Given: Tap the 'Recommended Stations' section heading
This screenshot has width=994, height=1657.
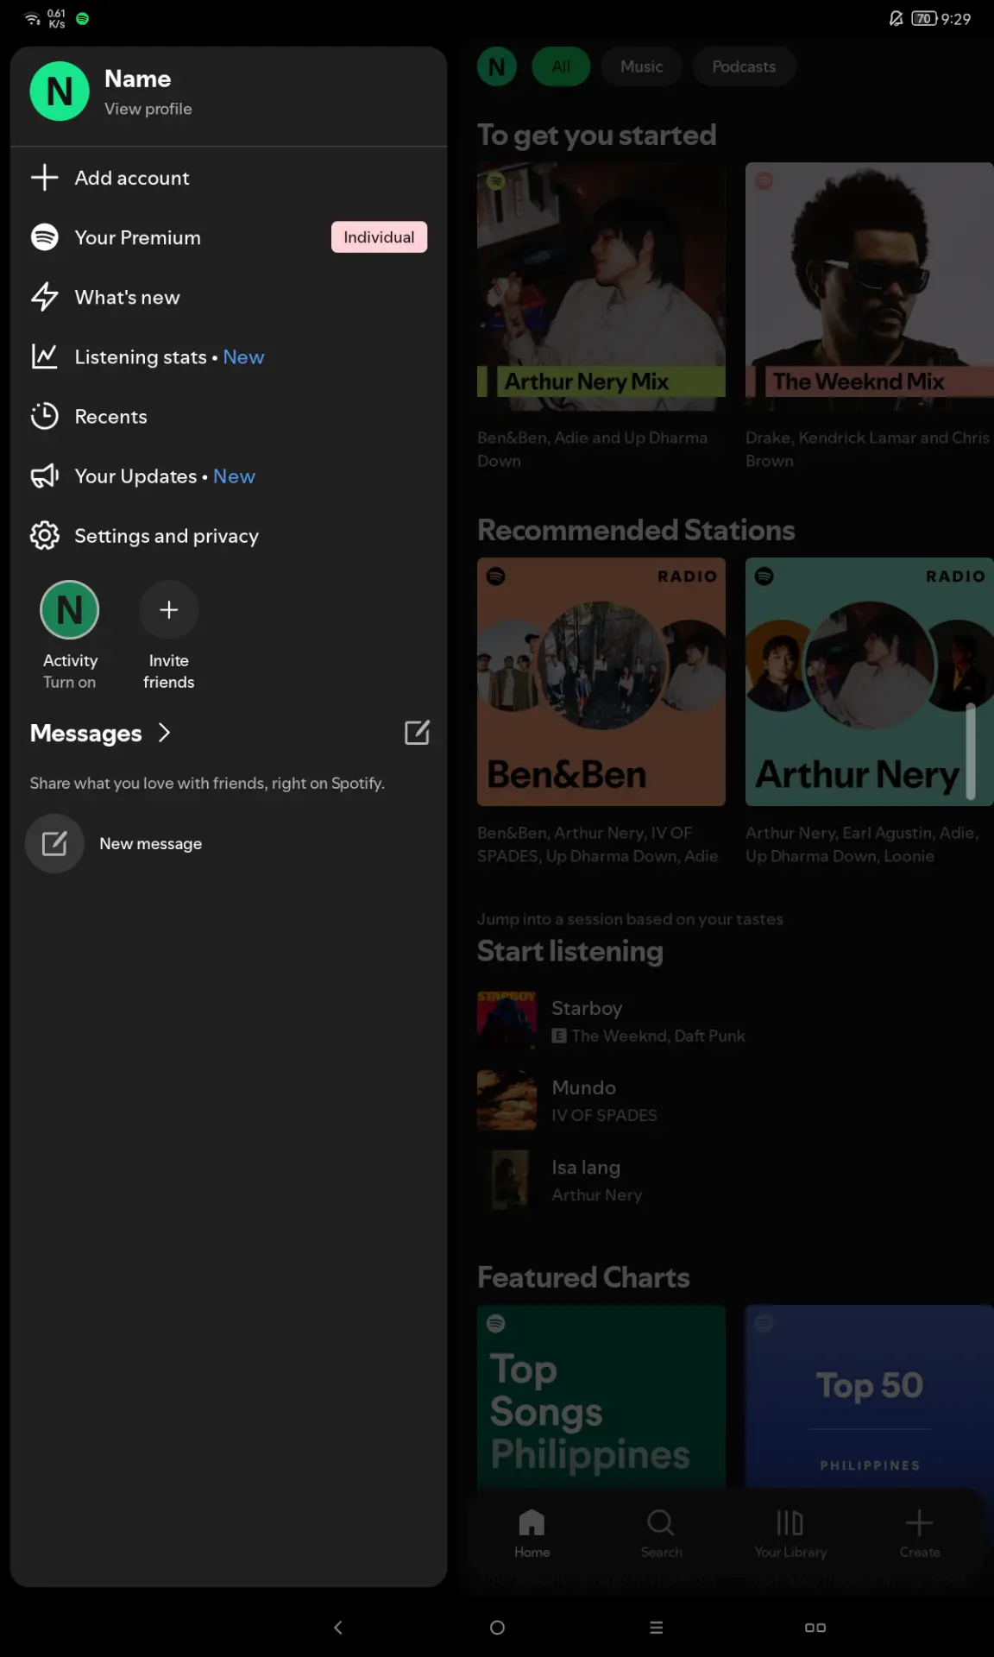Looking at the screenshot, I should click(x=636, y=530).
